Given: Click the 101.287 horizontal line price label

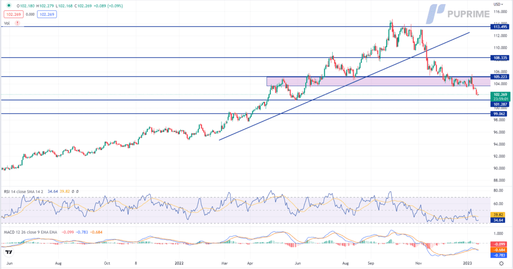Looking at the screenshot, I should click(500, 104).
